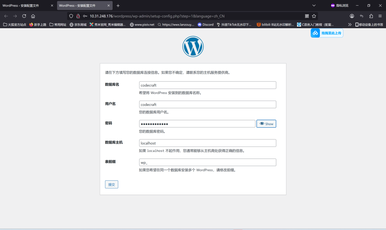Click the 您的数据库密码 hint text
Image resolution: width=386 pixels, height=230 pixels.
click(x=152, y=132)
